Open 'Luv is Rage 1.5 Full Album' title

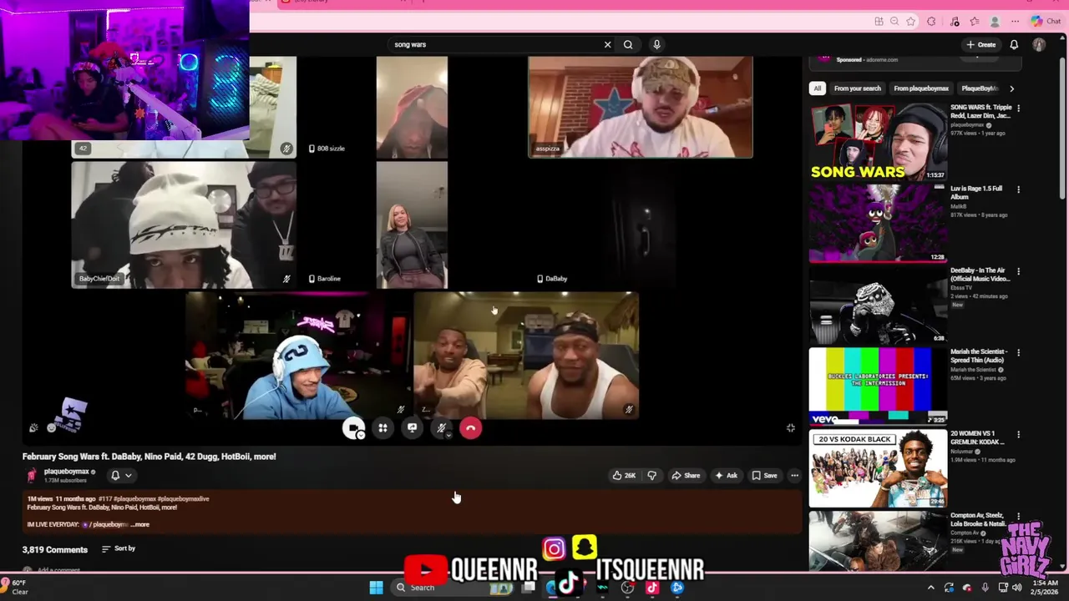976,193
